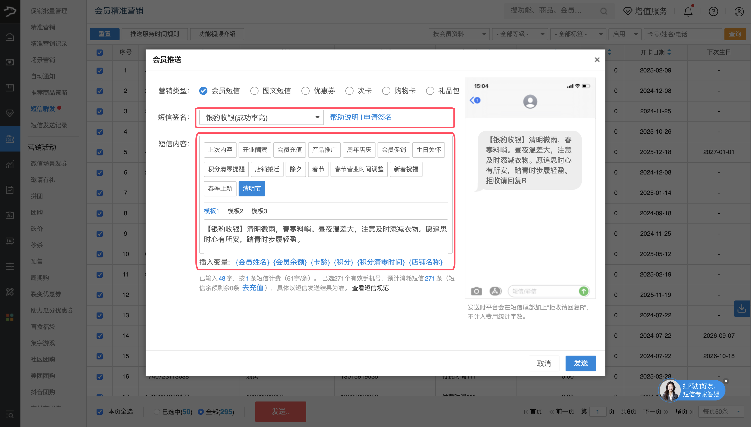This screenshot has height=427, width=751.
Task: Toggle the 本页全选 checkbox
Action: [x=100, y=411]
